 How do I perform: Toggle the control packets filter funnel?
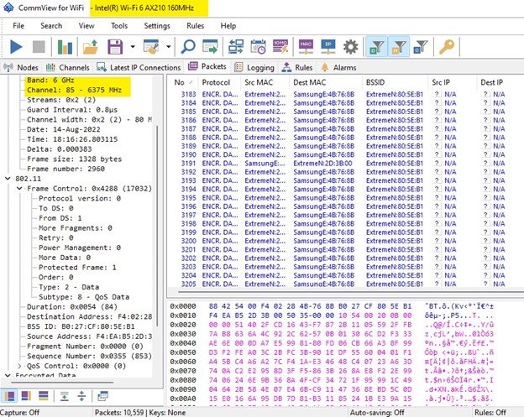point(421,47)
